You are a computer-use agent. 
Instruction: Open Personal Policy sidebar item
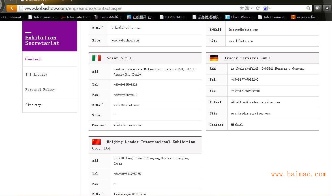[40, 90]
